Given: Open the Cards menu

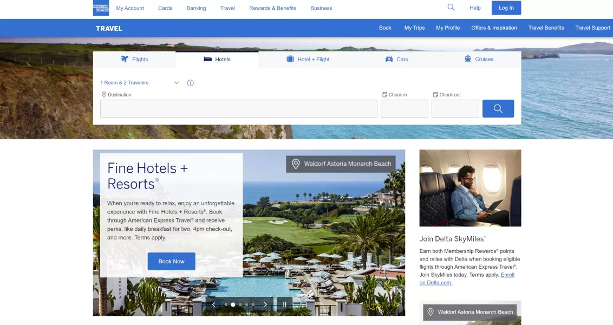Looking at the screenshot, I should click(165, 8).
